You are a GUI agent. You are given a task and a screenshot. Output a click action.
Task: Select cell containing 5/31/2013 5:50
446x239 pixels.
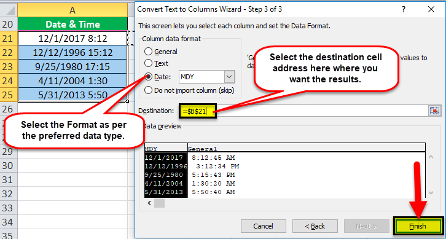(72, 95)
